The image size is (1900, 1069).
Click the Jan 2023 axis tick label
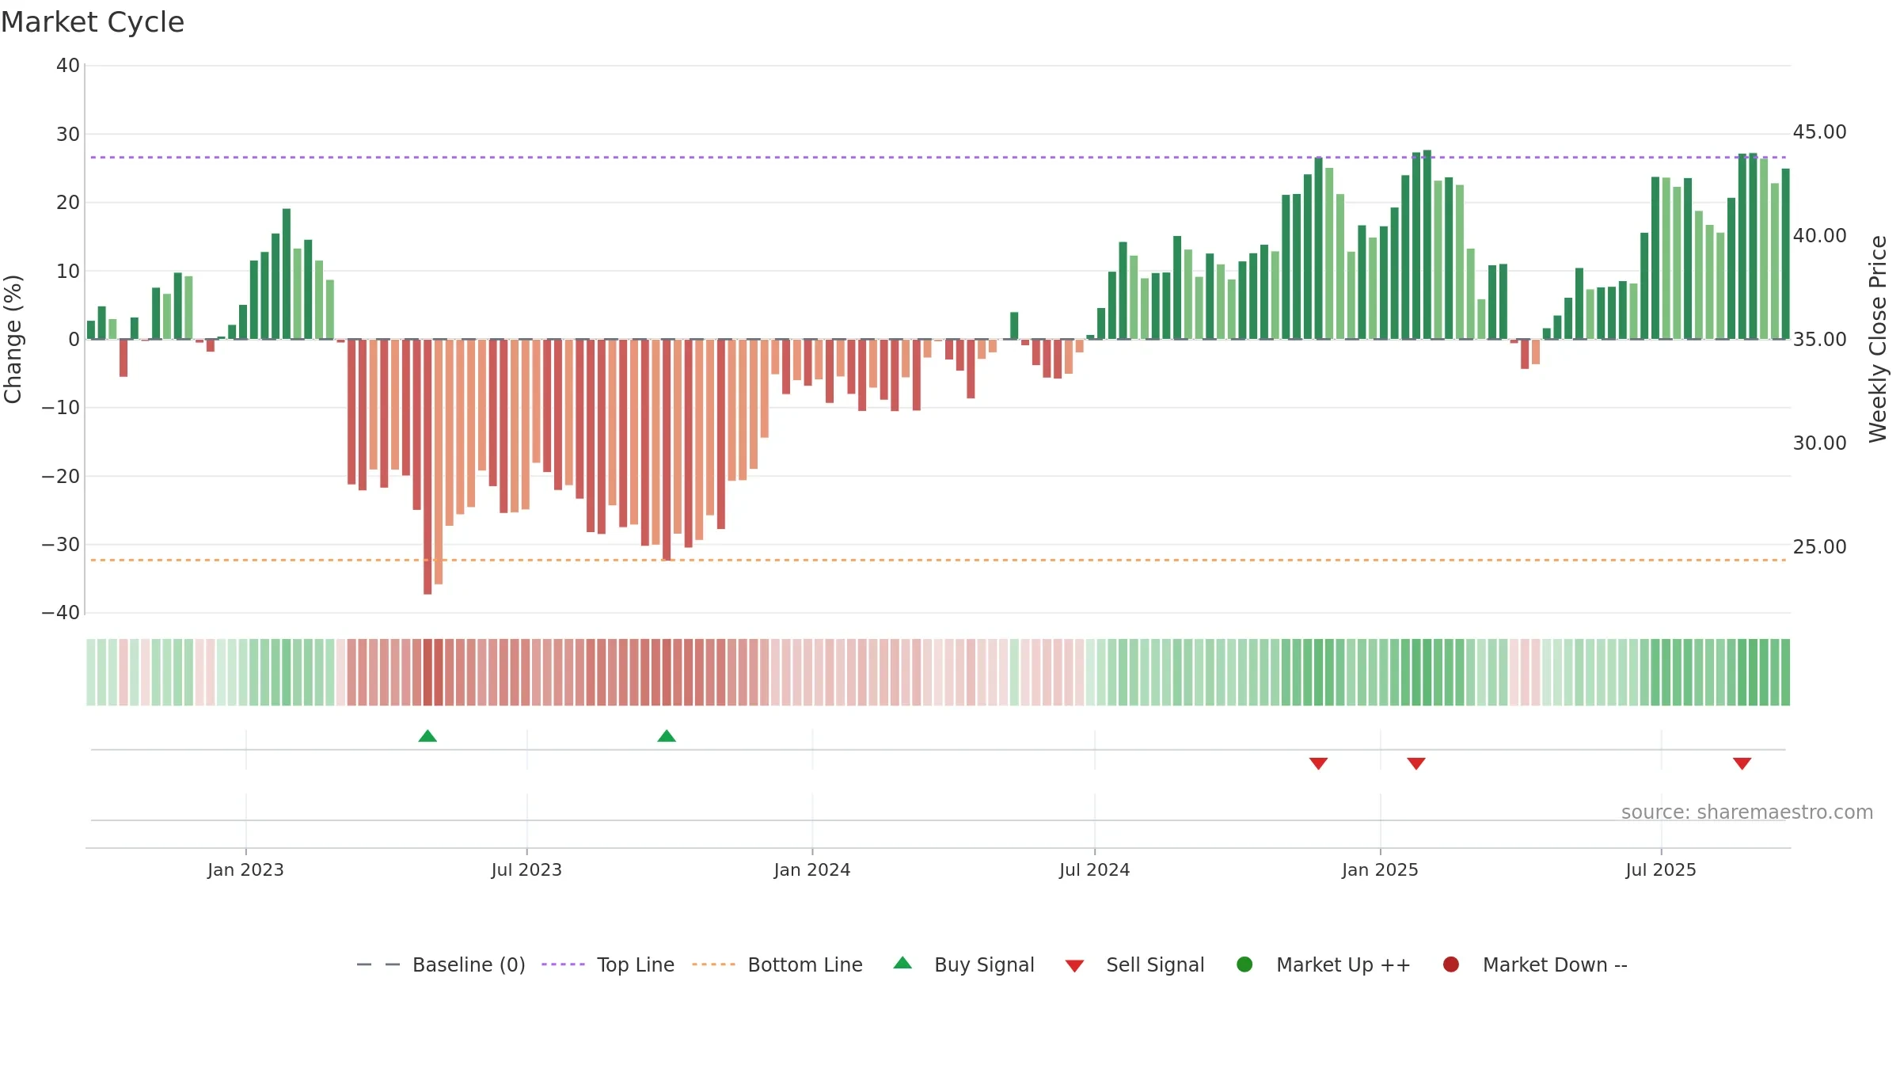(245, 870)
